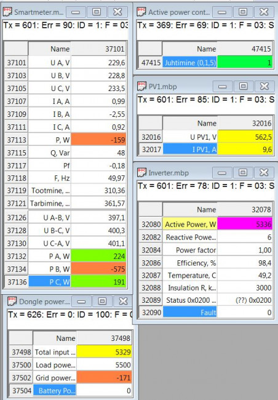Screen dimensions: 278x400
Task: Click the I PV1, A name cell
Action: pyautogui.click(x=190, y=150)
